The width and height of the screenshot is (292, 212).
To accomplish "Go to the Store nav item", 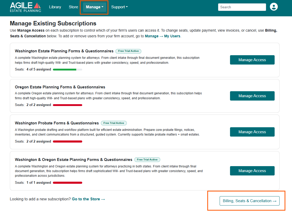I will pyautogui.click(x=73, y=7).
